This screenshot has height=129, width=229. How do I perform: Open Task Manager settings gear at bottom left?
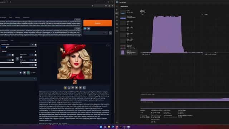click(x=117, y=123)
